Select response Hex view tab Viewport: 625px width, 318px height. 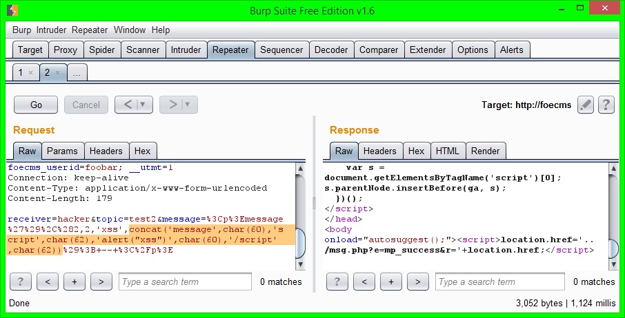[x=417, y=151]
